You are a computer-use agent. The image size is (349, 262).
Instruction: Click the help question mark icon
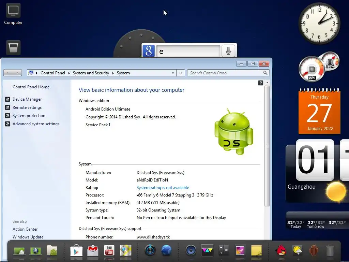(261, 83)
